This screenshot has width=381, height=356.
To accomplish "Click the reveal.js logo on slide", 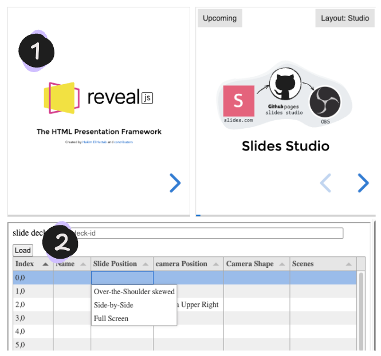I will pos(98,98).
